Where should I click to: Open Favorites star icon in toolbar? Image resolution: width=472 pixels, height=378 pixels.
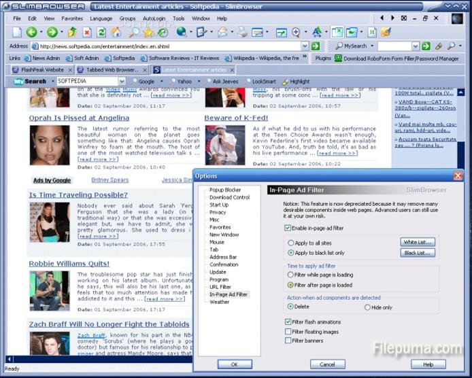pyautogui.click(x=148, y=32)
